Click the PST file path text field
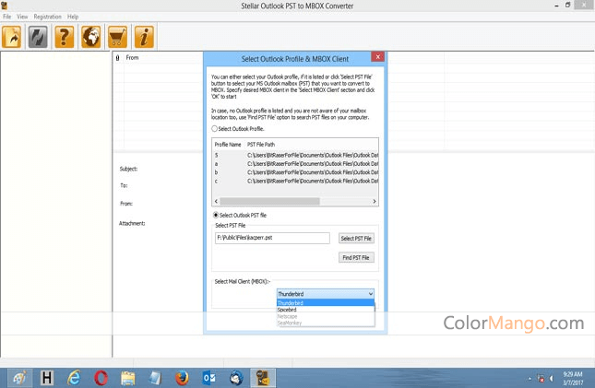 272,238
